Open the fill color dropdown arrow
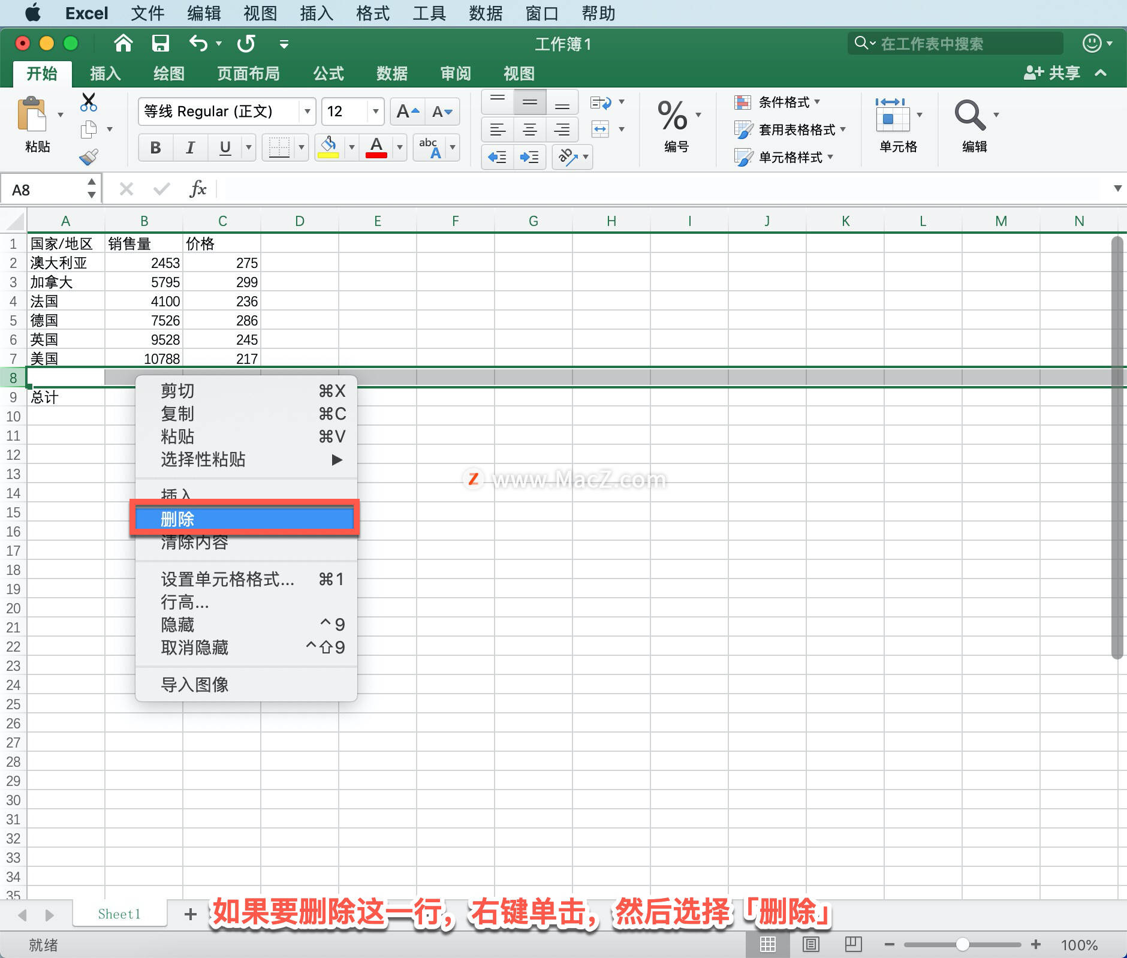This screenshot has width=1127, height=958. (351, 147)
